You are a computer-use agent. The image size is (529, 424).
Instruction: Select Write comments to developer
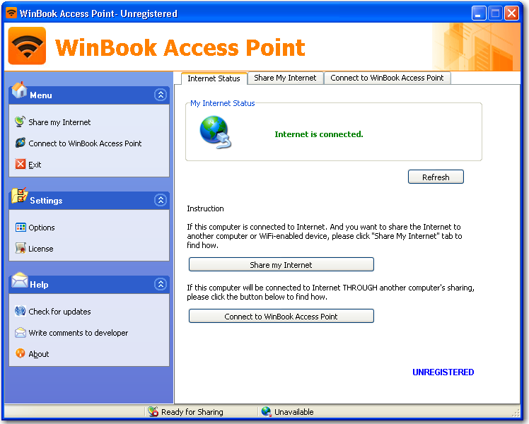(x=79, y=333)
